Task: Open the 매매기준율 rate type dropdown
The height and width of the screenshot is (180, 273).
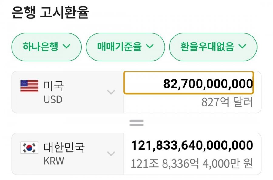Action: tap(126, 47)
